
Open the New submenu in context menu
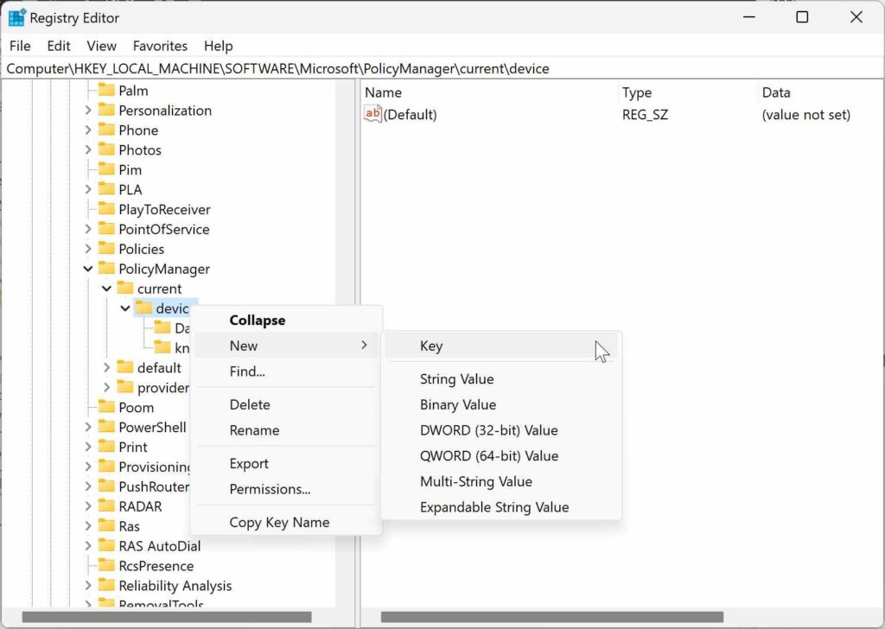pos(286,346)
